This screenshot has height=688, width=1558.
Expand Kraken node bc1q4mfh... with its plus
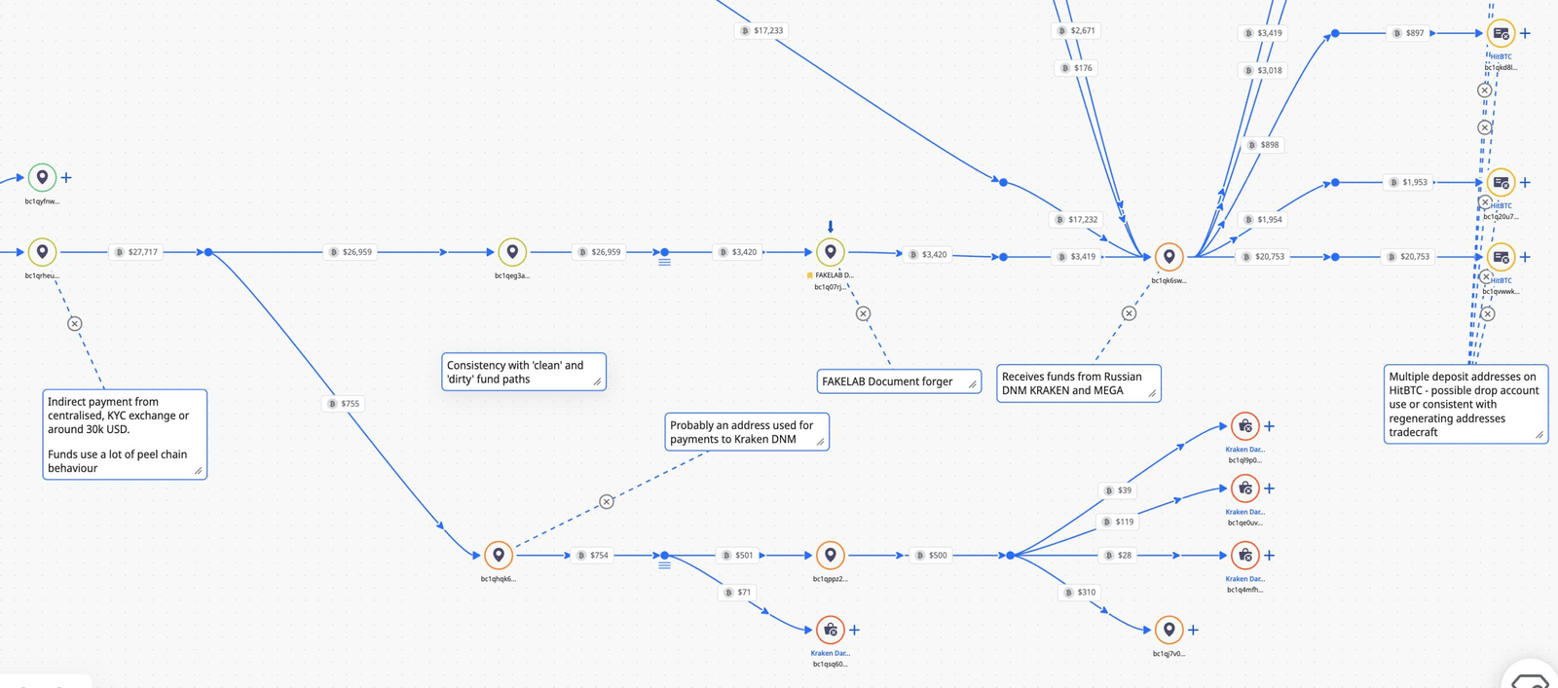coord(1269,555)
